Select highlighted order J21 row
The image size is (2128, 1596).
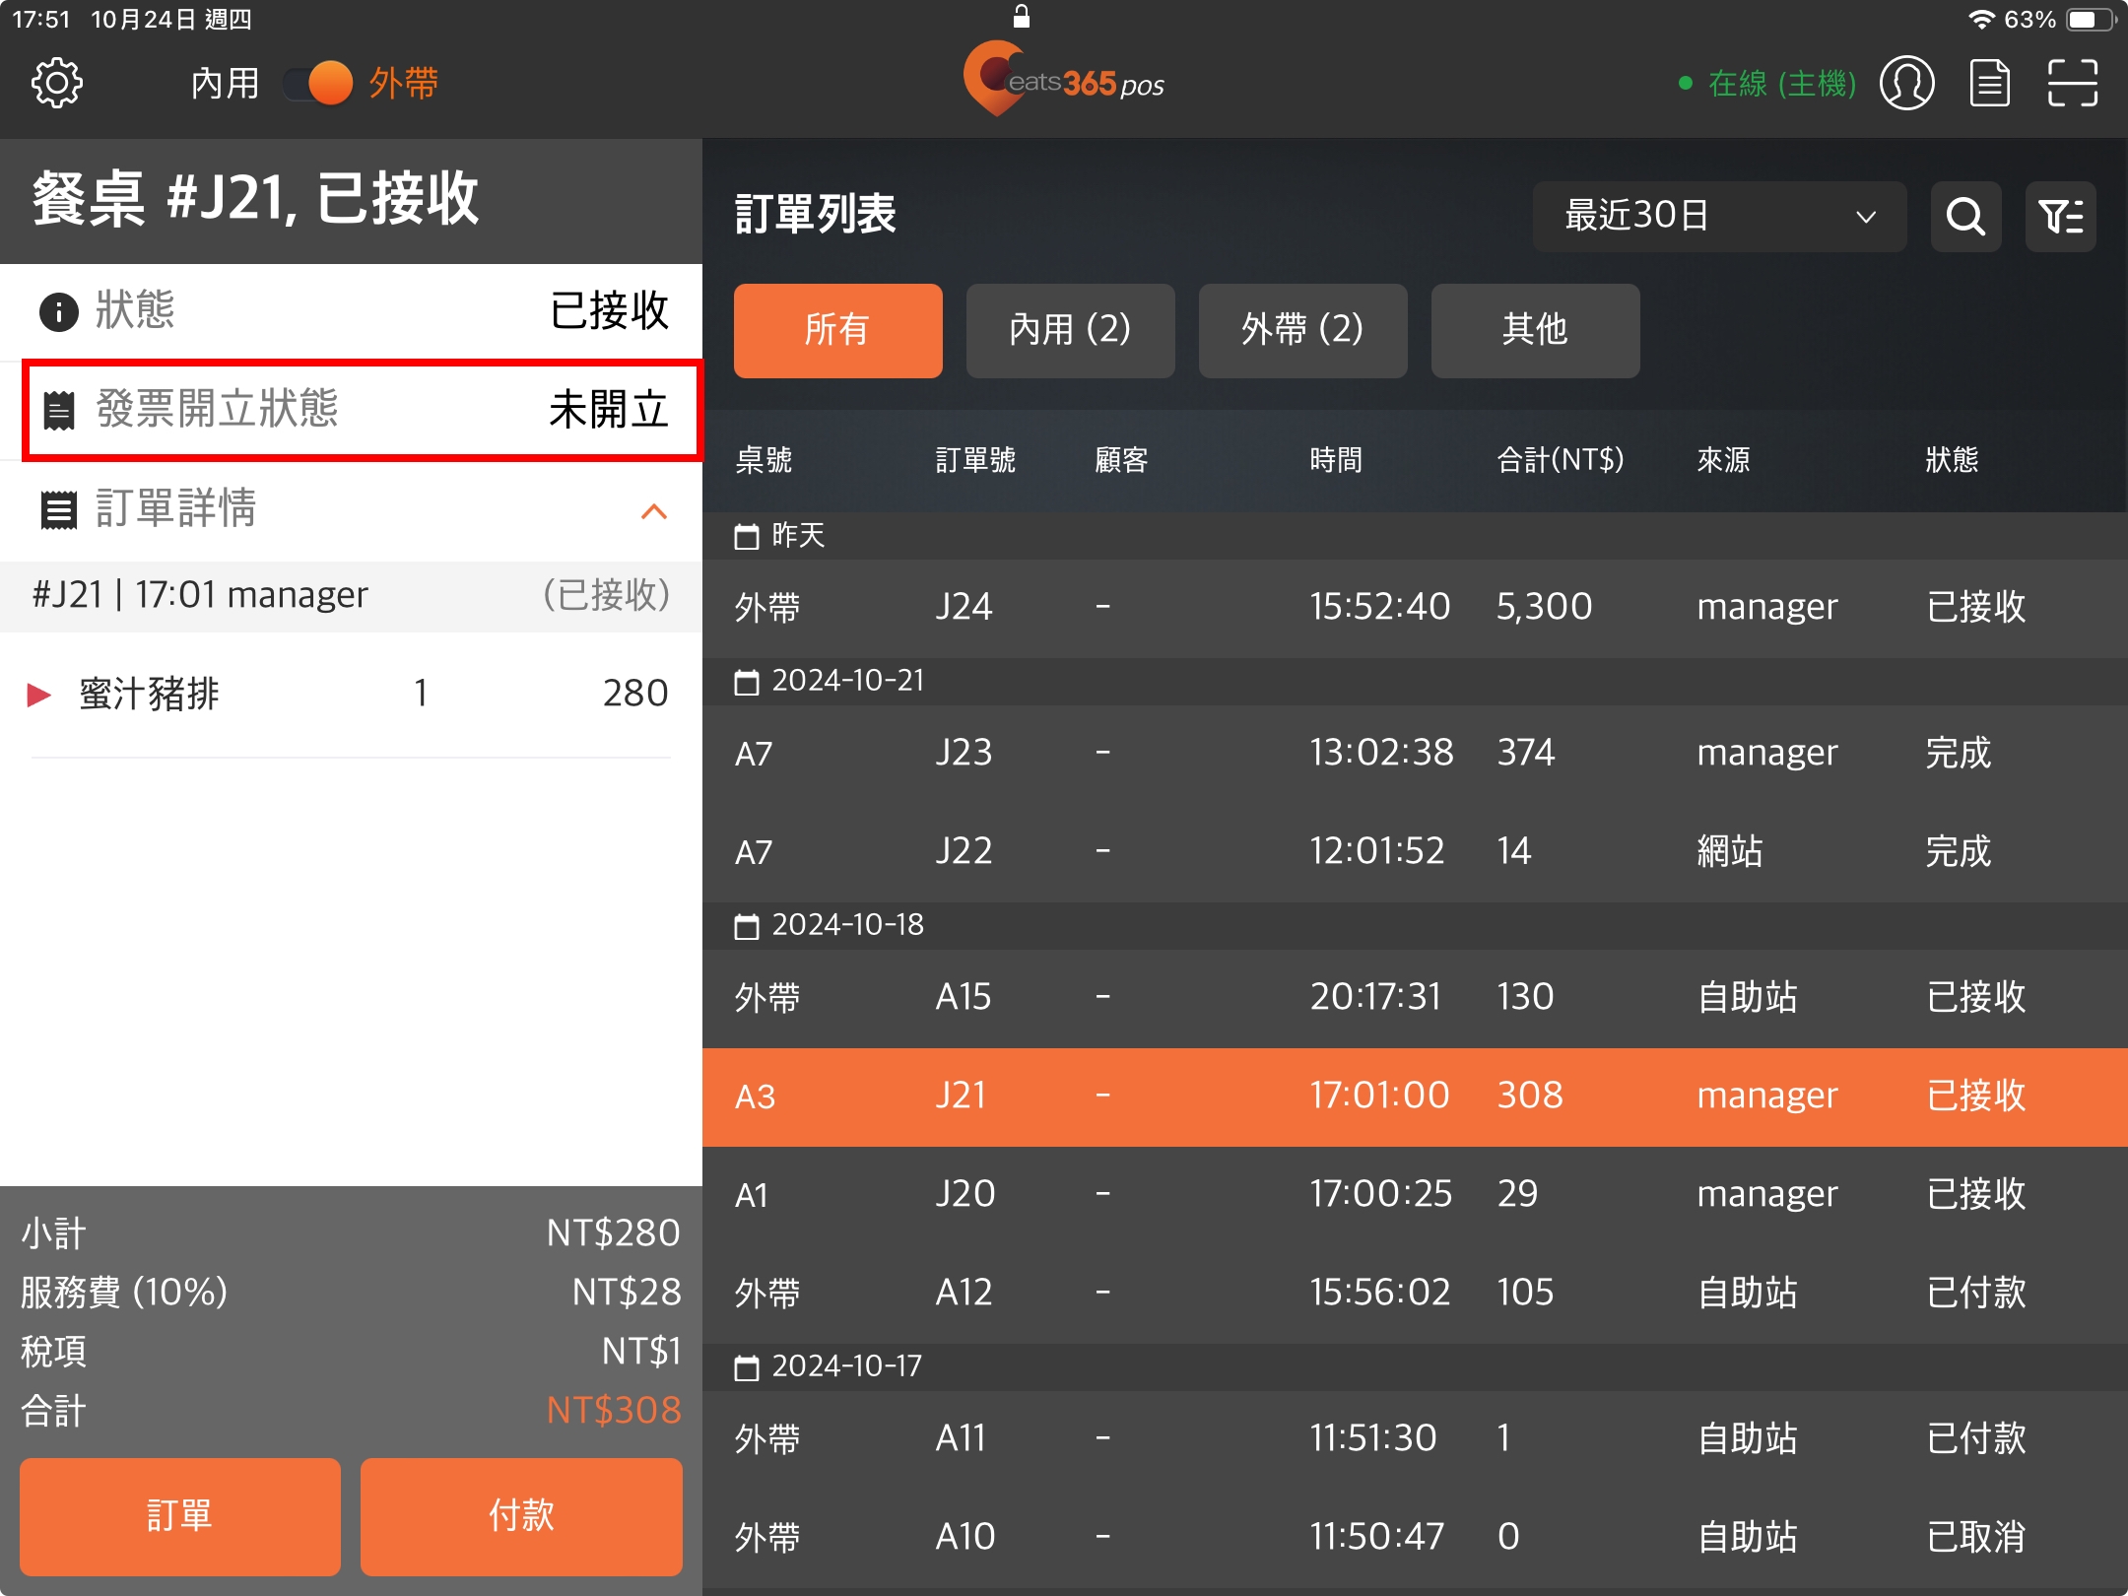tap(1415, 1097)
